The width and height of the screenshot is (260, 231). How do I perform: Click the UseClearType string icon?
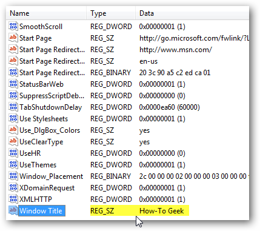[x=13, y=142]
